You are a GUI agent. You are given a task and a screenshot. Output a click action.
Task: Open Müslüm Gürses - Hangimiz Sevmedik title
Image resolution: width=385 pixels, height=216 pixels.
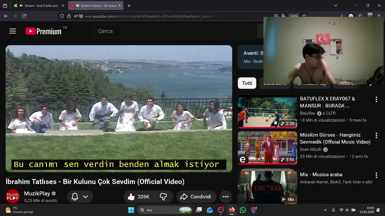(335, 138)
